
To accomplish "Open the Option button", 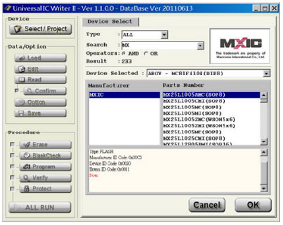I will pyautogui.click(x=40, y=102).
